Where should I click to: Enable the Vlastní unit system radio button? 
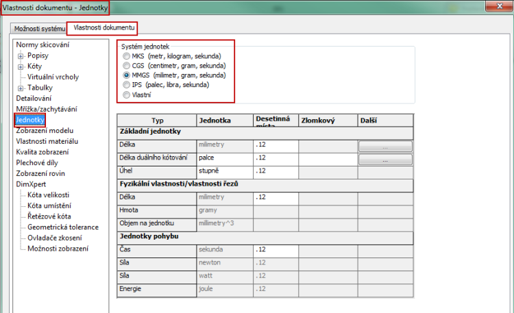(126, 95)
